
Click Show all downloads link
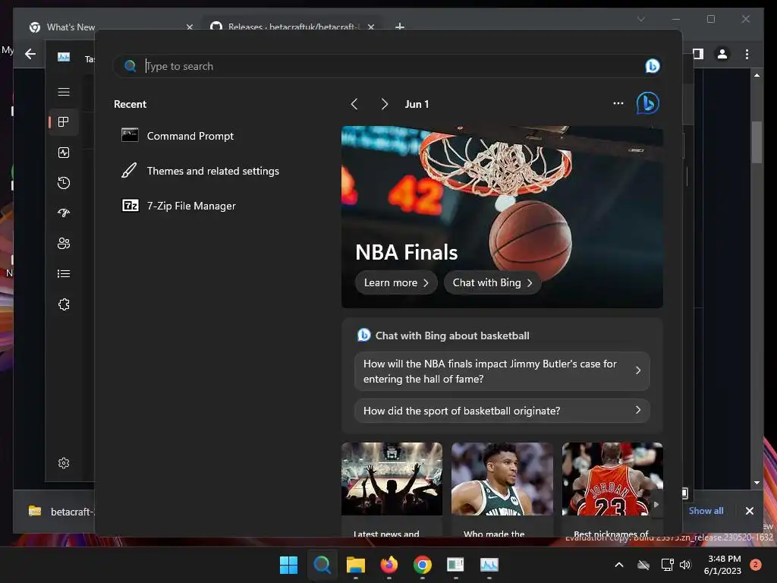pos(706,511)
